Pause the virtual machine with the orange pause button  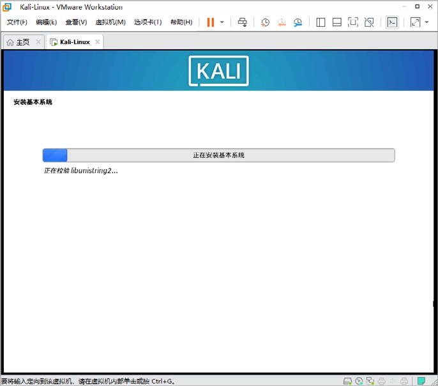[x=211, y=22]
